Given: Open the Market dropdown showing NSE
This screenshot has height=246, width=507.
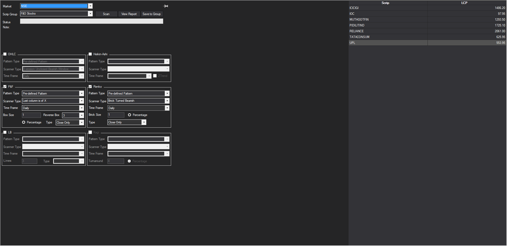Looking at the screenshot, I should 56,6.
